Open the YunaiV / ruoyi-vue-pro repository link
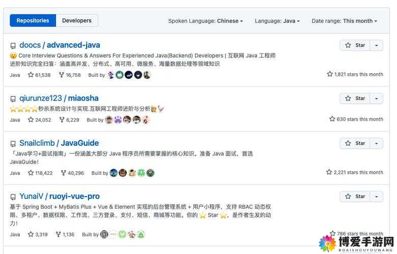Image resolution: width=397 pixels, height=254 pixels. click(x=60, y=196)
